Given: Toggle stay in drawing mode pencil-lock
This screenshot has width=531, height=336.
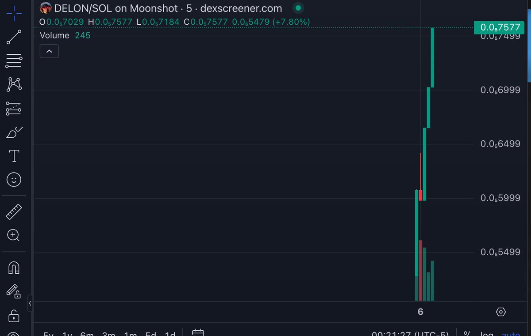Looking at the screenshot, I should (x=14, y=291).
